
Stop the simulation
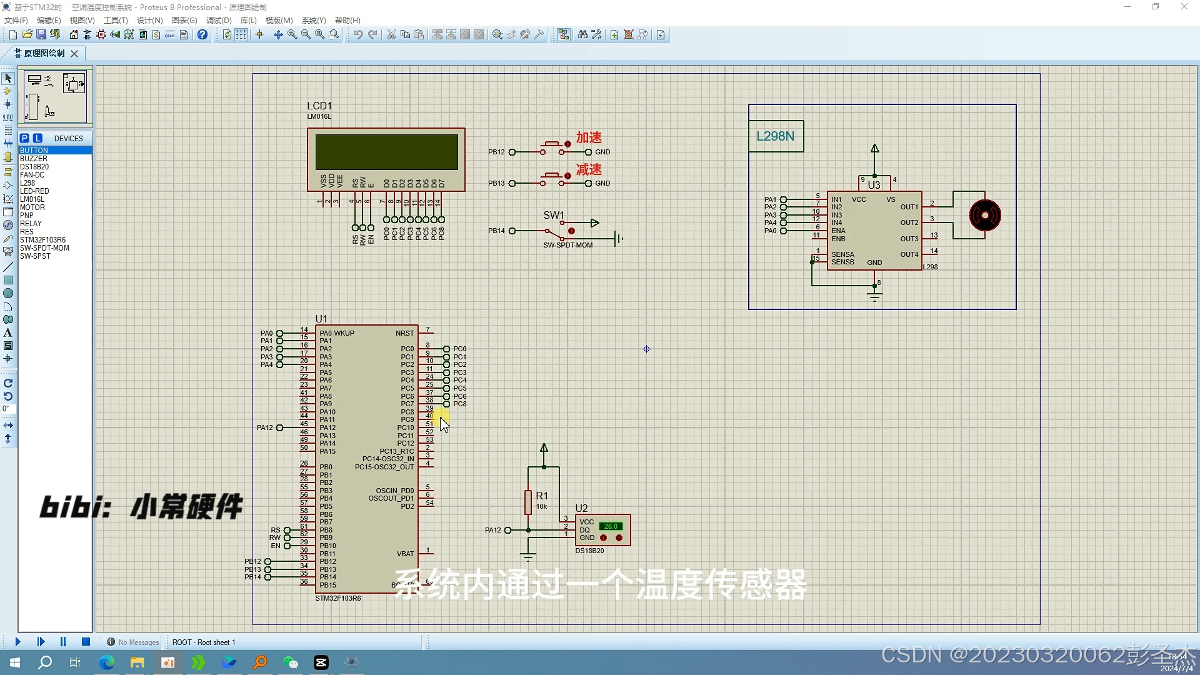click(x=86, y=642)
